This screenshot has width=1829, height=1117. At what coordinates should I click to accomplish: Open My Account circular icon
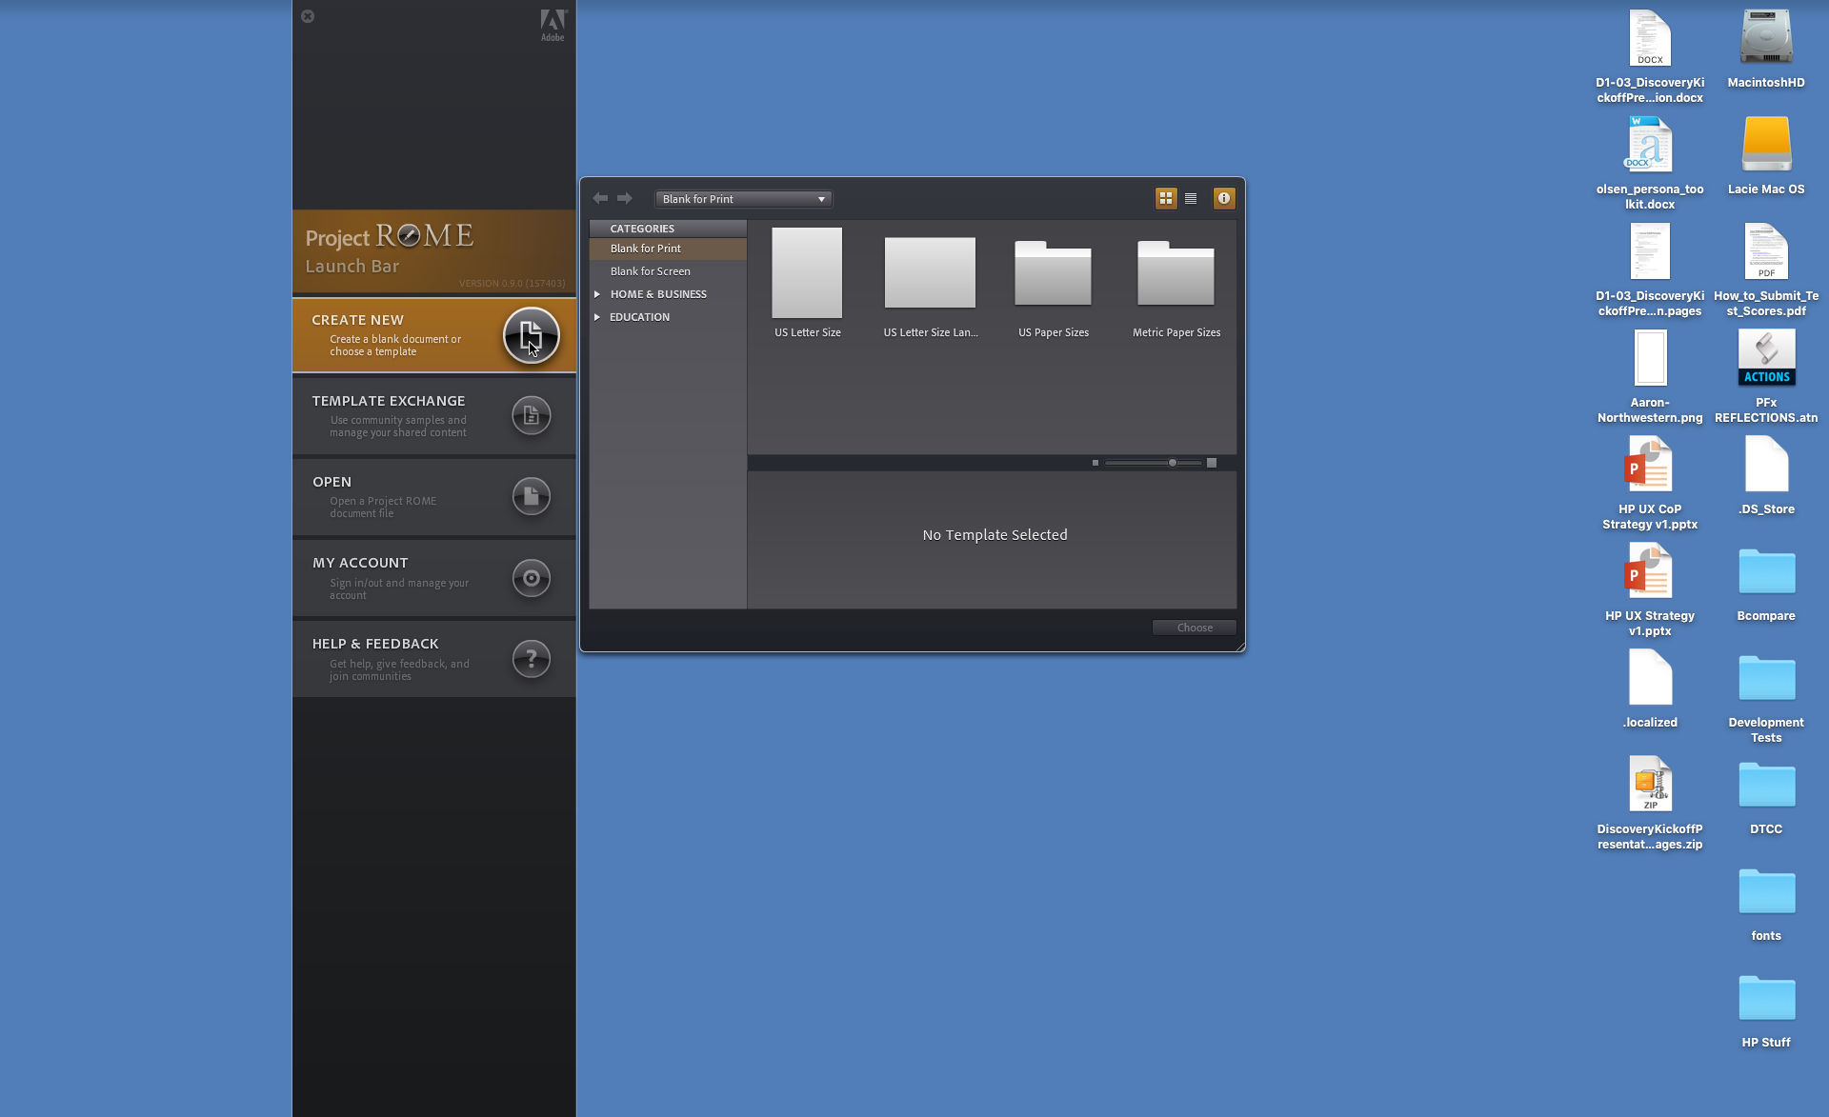531,578
